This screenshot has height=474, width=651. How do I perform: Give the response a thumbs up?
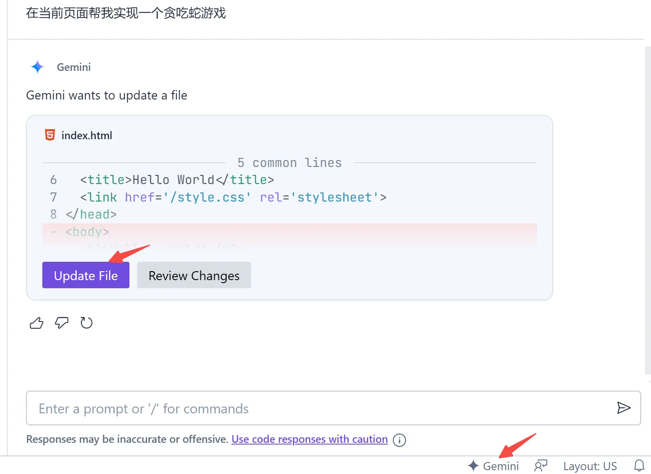click(37, 323)
